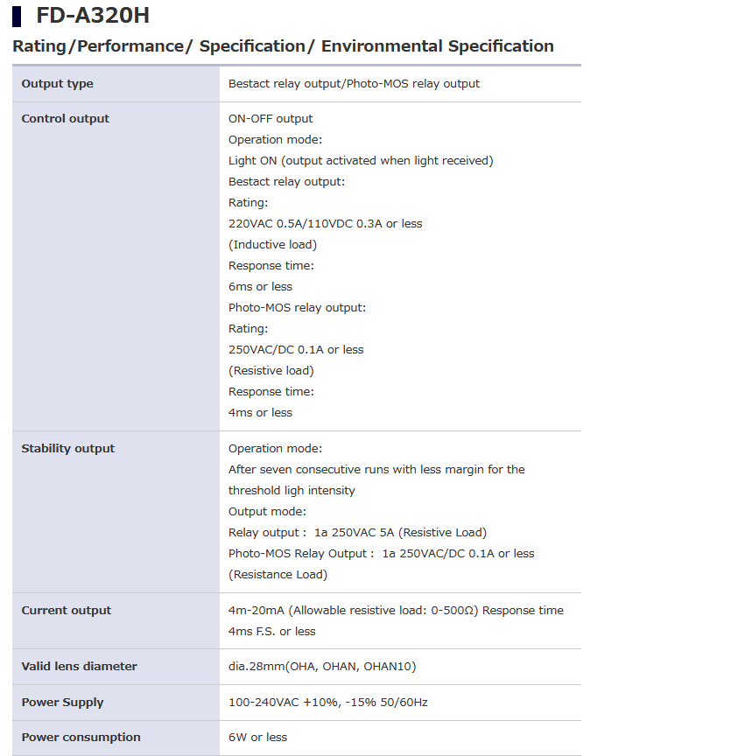Viewport: 745px width, 756px height.
Task: Click the 100-240VAC power supply value
Action: click(x=327, y=703)
